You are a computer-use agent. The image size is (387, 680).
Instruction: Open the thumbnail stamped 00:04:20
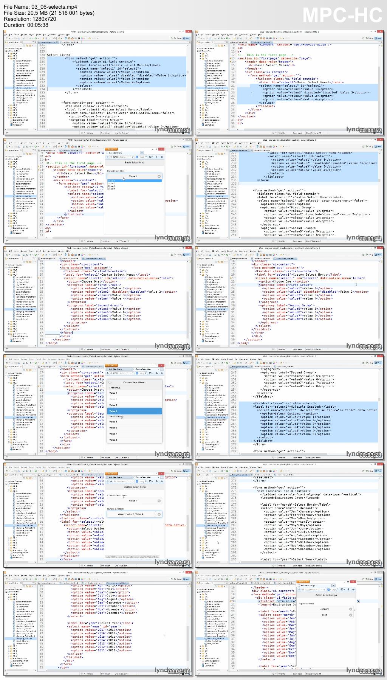click(289, 515)
